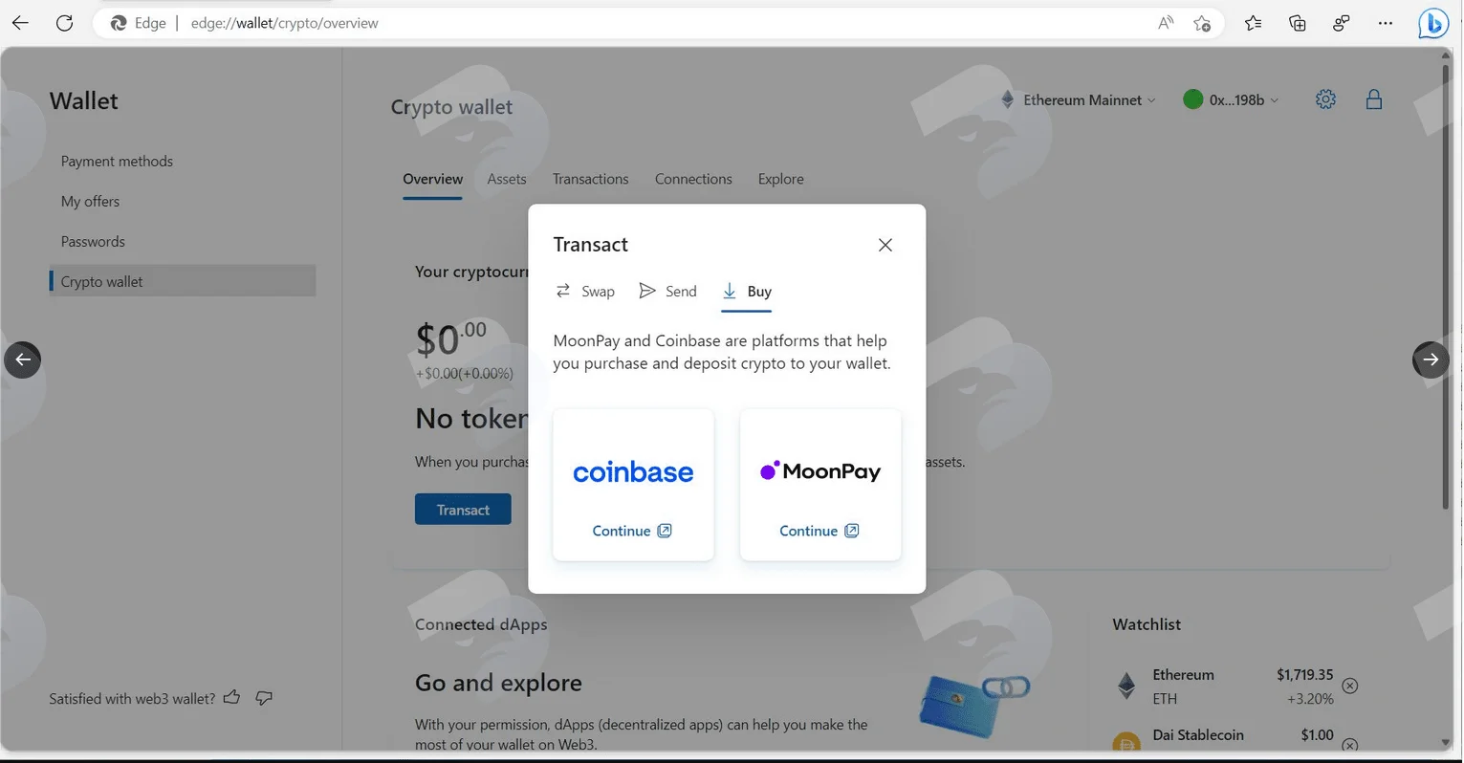Go to next image with right arrow
The height and width of the screenshot is (763, 1464).
click(1431, 360)
